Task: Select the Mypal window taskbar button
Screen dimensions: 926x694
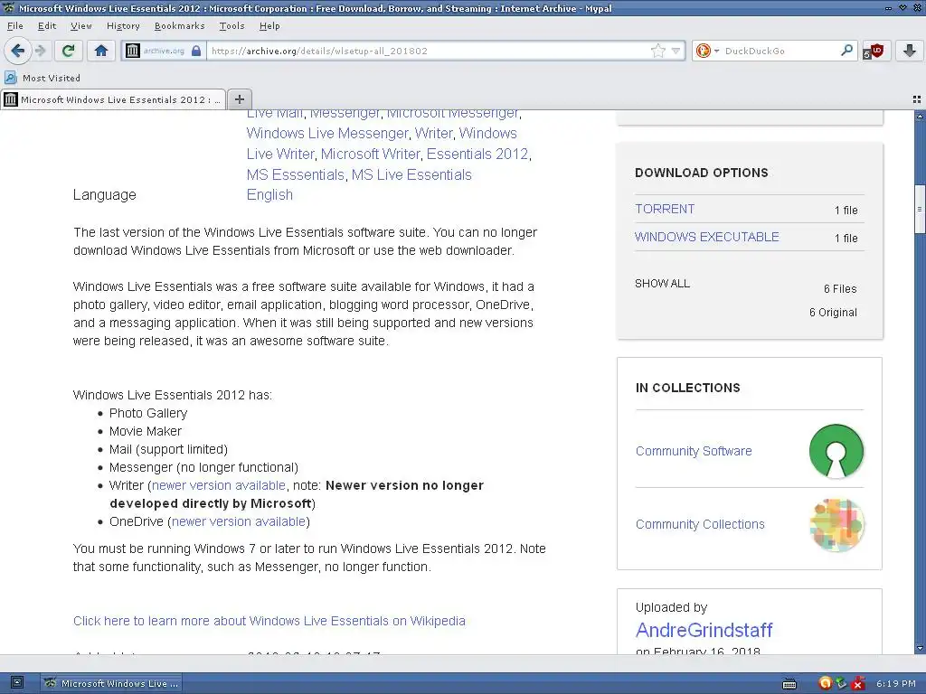Action: [x=111, y=683]
